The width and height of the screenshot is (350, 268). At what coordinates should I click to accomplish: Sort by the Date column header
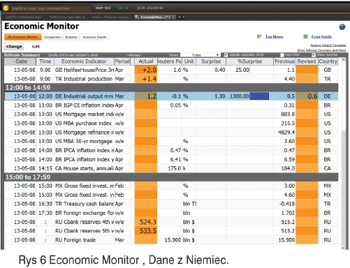pos(20,61)
